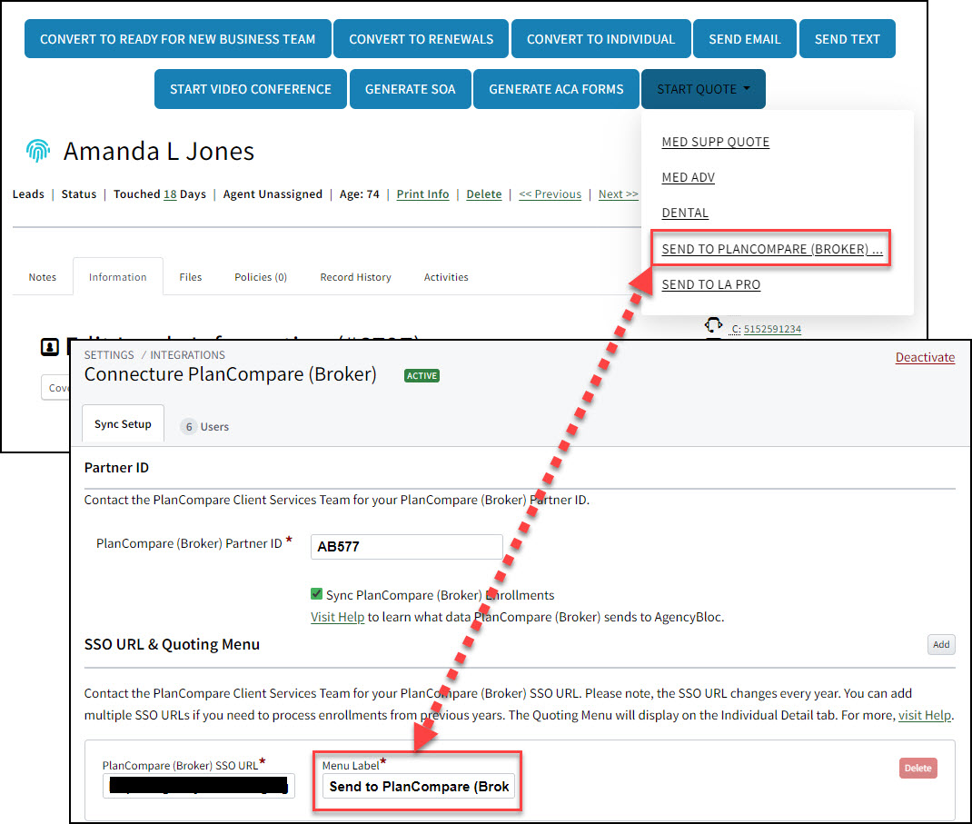Open the Send Email action

[745, 39]
